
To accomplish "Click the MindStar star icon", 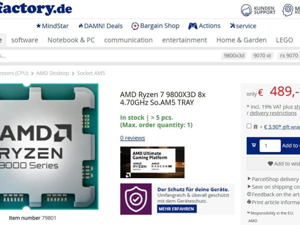I will (38, 25).
